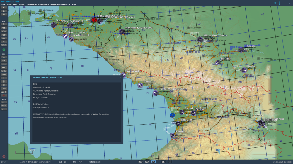The height and width of the screenshot is (164, 293).
Task: Click the Draw button in MAP section
Action: (4, 106)
